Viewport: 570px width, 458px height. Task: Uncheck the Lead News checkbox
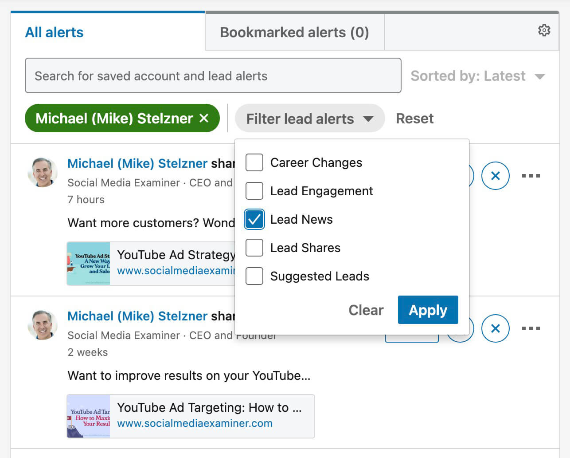pos(254,219)
